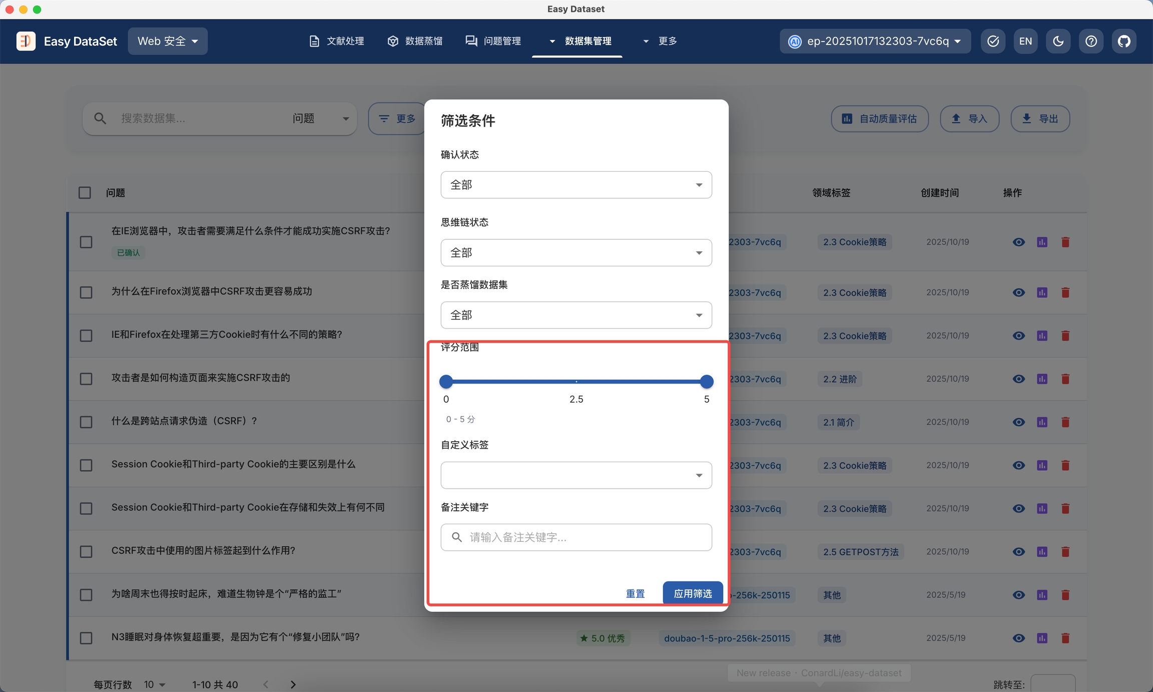Go to next page arrow

(293, 684)
